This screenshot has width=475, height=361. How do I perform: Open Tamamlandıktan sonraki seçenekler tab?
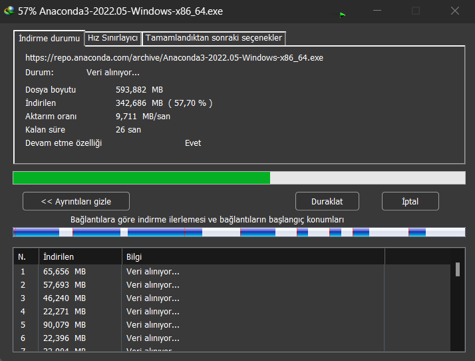(214, 38)
